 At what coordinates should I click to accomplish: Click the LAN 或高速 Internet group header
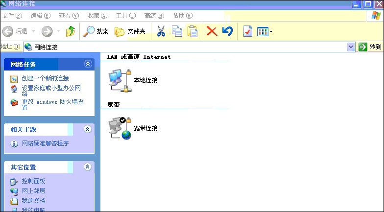pos(139,57)
